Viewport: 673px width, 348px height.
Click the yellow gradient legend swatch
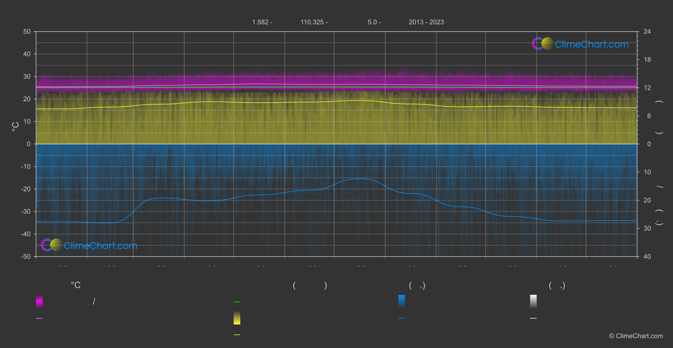click(x=237, y=318)
